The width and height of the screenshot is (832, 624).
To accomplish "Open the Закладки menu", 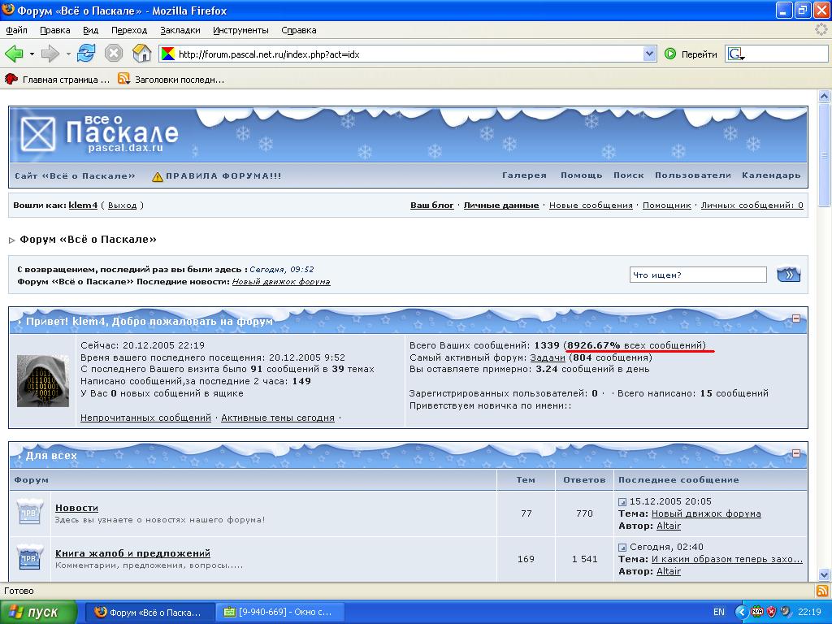I will pos(180,30).
